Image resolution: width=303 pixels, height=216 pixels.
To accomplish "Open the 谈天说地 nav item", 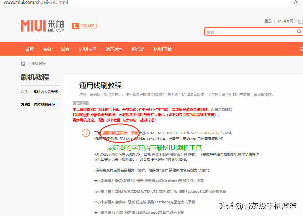I will click(114, 49).
